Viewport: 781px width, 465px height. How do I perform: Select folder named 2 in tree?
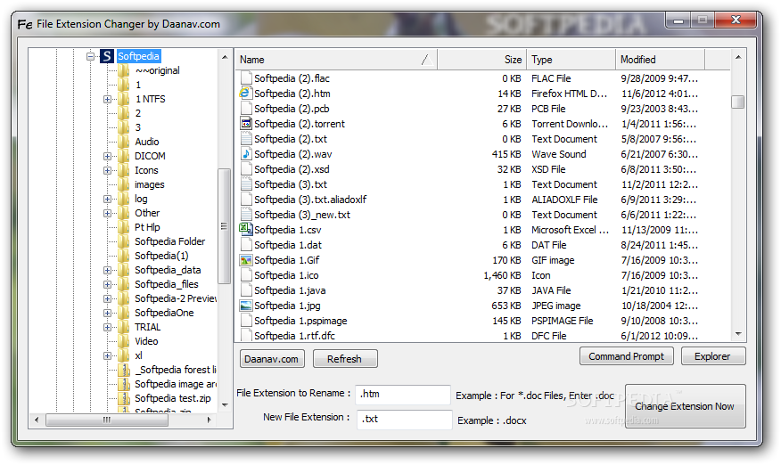(138, 113)
